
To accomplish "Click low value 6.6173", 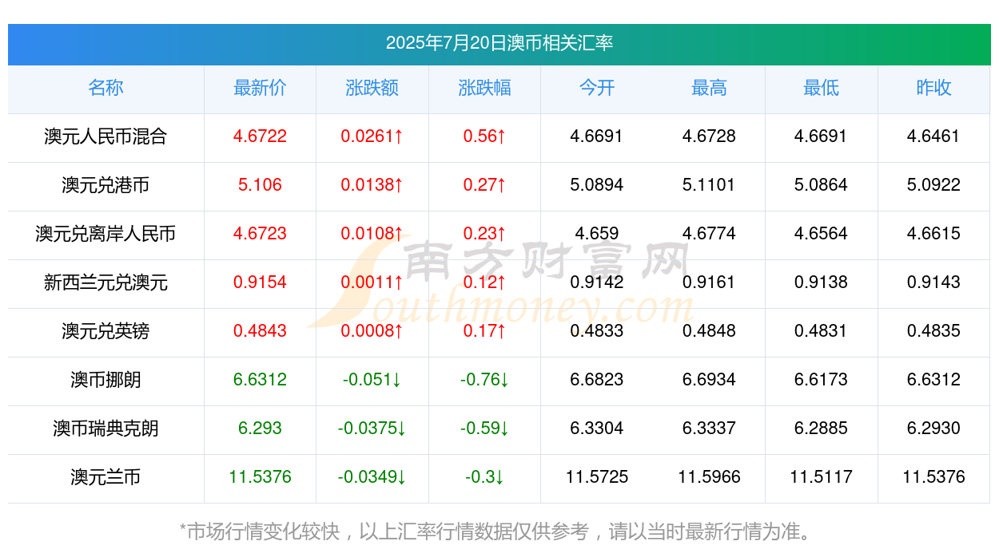I will (x=822, y=380).
